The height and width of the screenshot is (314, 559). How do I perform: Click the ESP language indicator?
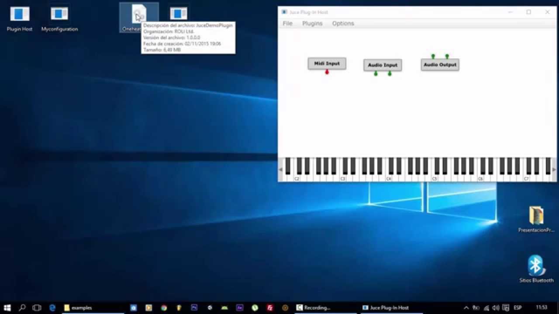[x=518, y=307]
